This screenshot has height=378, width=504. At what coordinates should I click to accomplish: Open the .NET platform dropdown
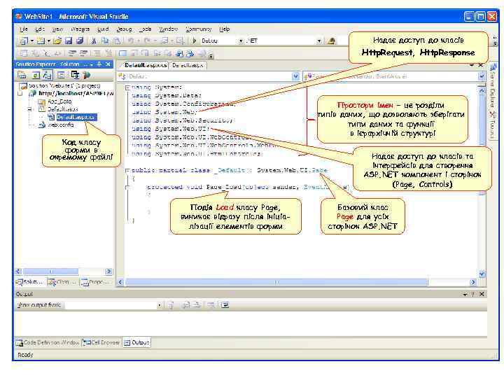319,41
